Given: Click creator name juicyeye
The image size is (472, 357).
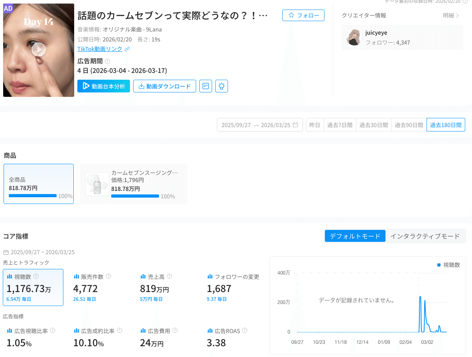Looking at the screenshot, I should coord(376,33).
